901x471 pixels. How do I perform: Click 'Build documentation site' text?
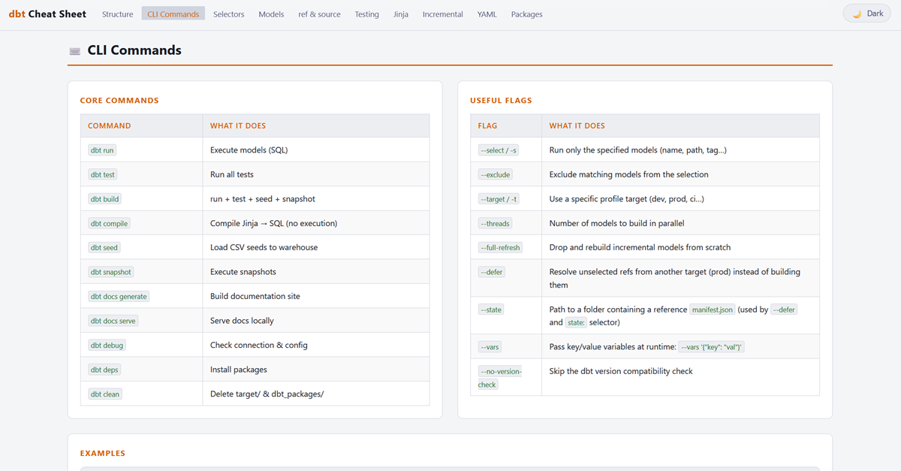pyautogui.click(x=255, y=296)
